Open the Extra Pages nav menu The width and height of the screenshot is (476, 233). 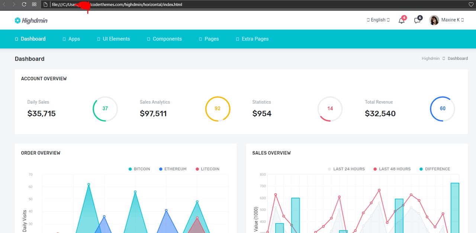pyautogui.click(x=252, y=39)
